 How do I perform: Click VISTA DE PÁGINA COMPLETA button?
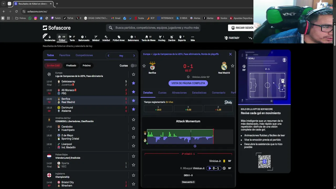pos(188,83)
